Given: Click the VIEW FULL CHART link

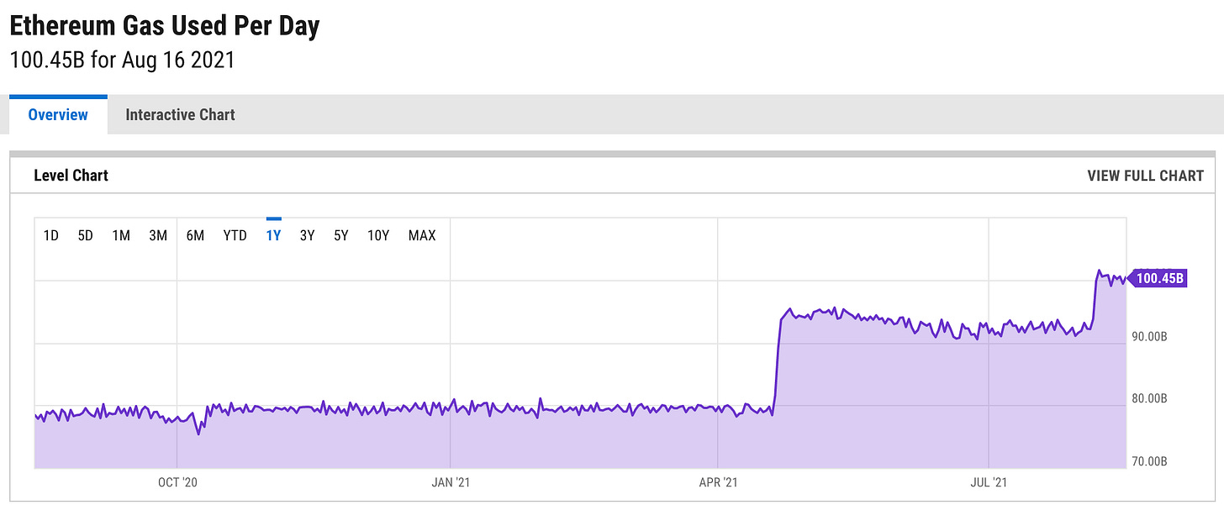Looking at the screenshot, I should (1145, 176).
